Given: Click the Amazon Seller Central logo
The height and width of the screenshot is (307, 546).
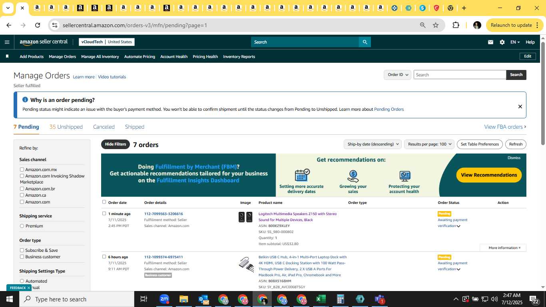Looking at the screenshot, I should (x=44, y=42).
